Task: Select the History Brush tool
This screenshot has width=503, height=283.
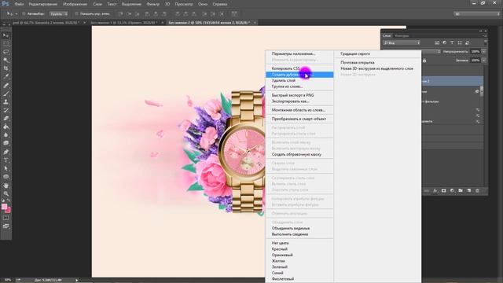Action: pyautogui.click(x=6, y=110)
